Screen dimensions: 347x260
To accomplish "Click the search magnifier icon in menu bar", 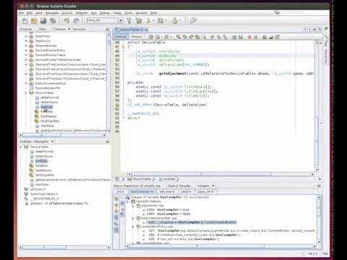I will [x=277, y=13].
